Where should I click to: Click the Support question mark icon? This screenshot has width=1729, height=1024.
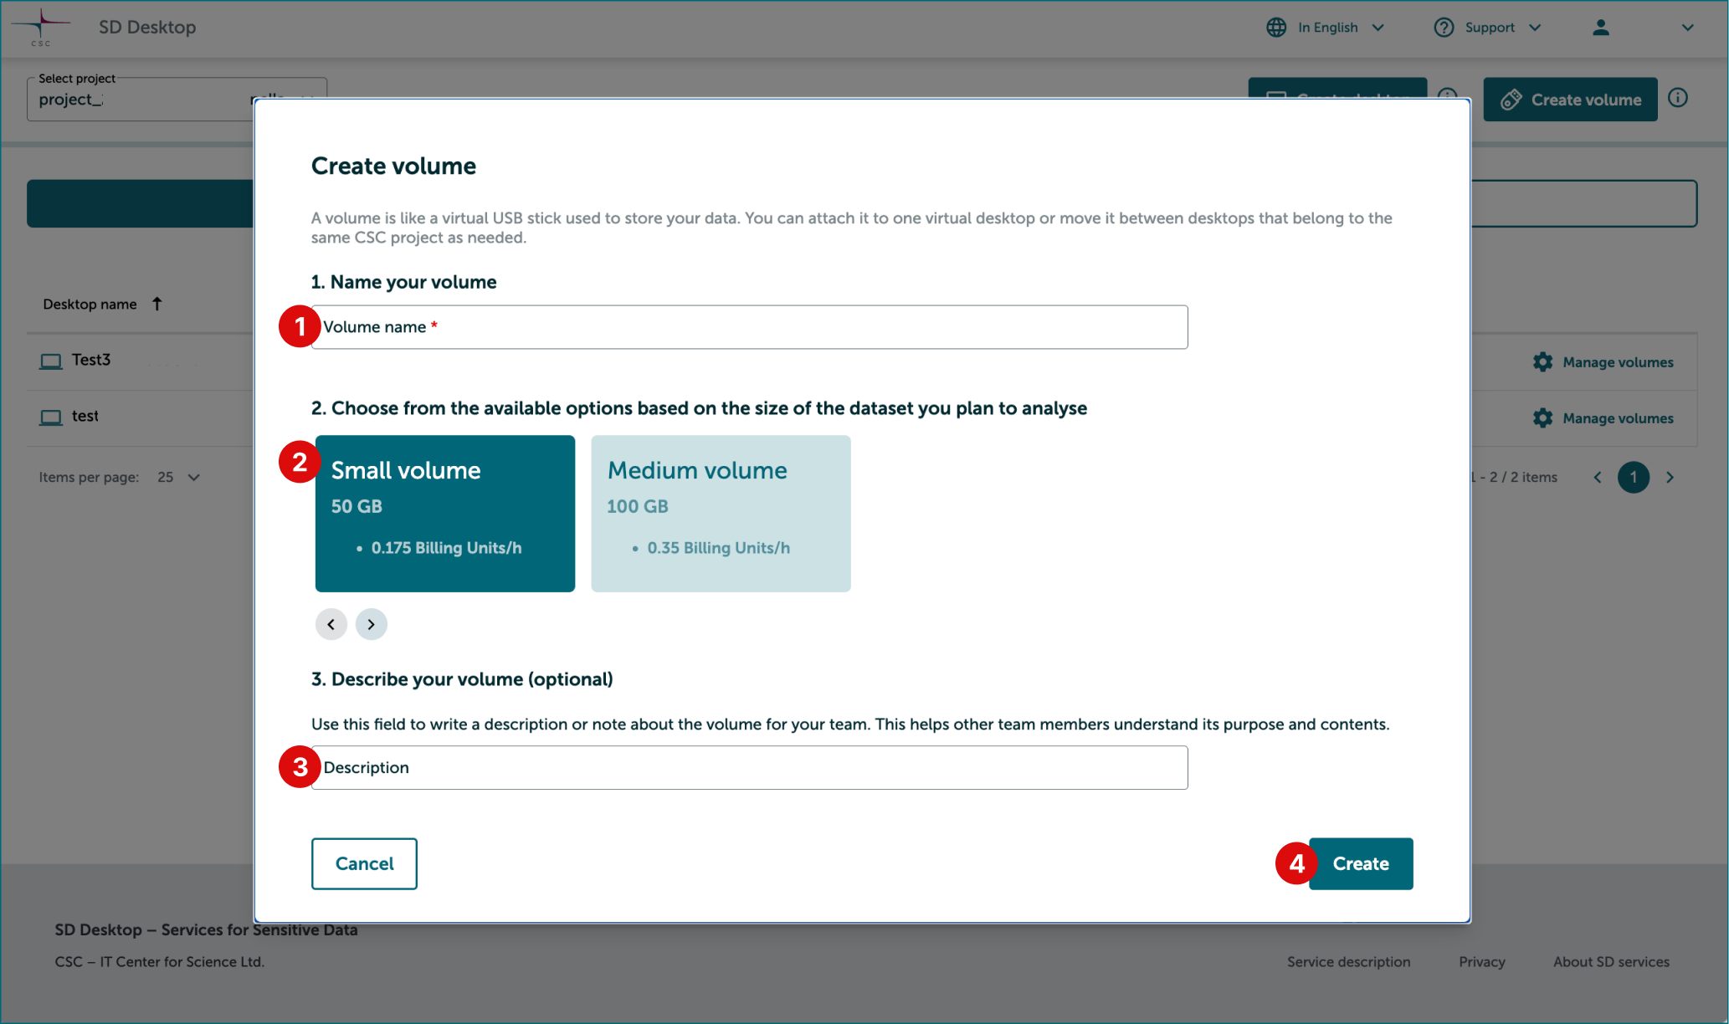point(1444,28)
